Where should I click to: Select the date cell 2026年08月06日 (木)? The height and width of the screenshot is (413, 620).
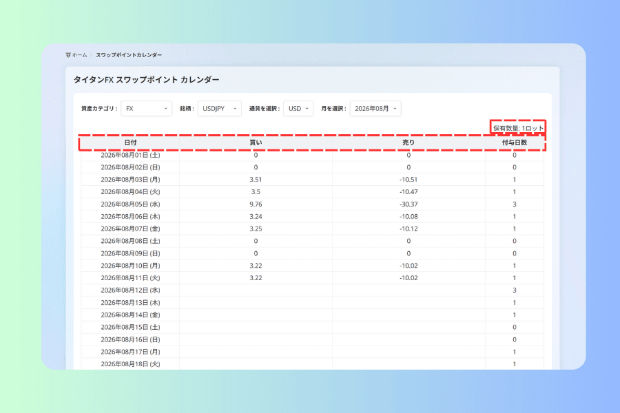[130, 217]
